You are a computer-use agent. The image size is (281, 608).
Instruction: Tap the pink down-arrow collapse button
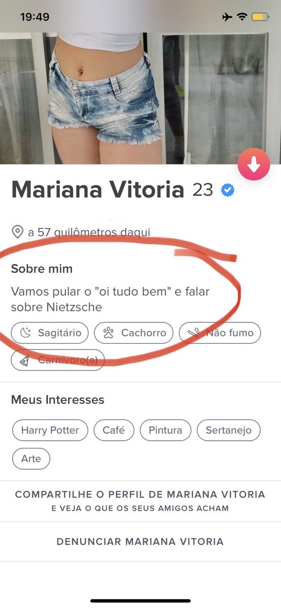click(254, 164)
